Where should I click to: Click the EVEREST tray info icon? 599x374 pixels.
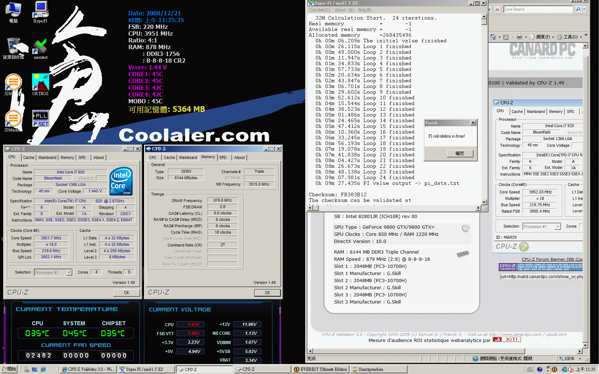pyautogui.click(x=554, y=369)
